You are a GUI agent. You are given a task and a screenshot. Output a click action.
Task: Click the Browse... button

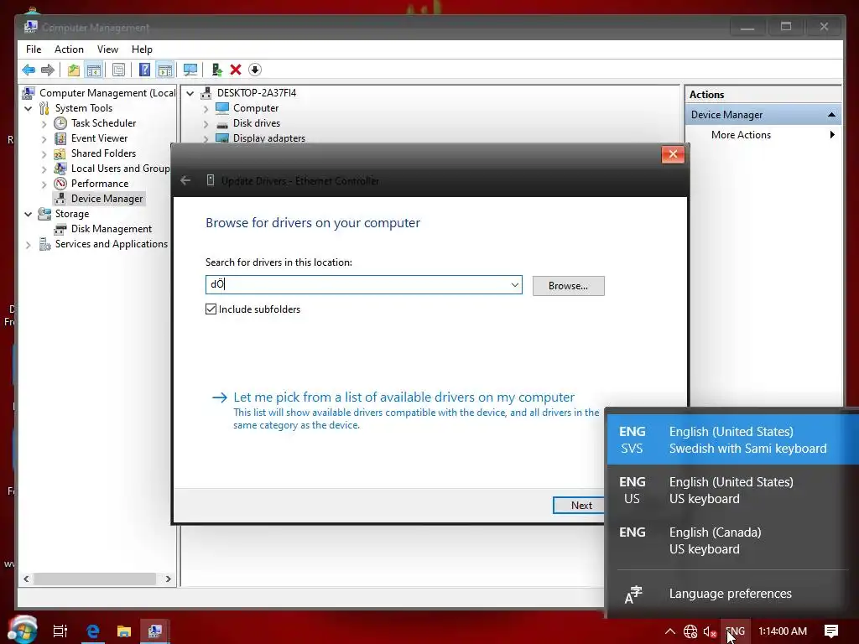(x=568, y=285)
